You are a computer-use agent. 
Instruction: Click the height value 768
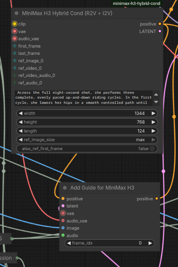point(141,122)
